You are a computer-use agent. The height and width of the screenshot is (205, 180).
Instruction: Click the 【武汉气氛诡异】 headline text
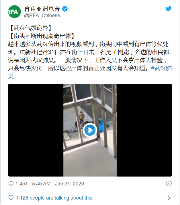(x=30, y=28)
